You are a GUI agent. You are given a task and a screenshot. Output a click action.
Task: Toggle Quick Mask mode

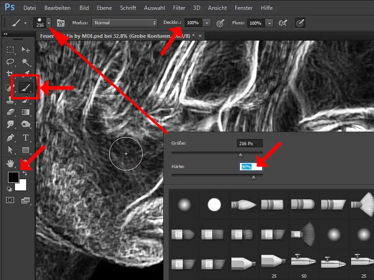tap(10, 200)
